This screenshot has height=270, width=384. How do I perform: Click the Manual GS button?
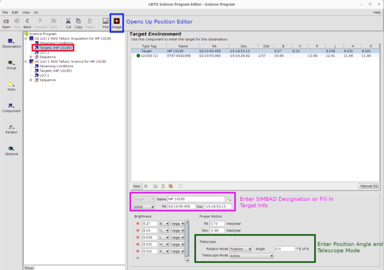[368, 186]
